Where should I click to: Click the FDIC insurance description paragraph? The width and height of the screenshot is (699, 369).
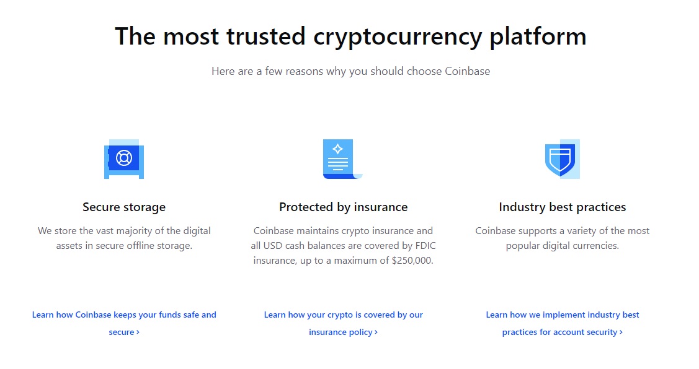[x=343, y=246]
